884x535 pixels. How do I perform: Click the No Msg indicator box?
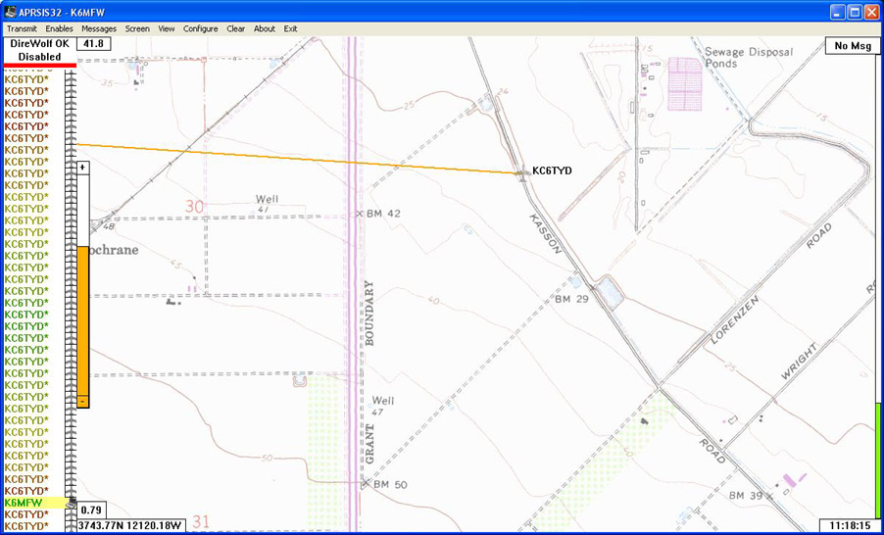tap(852, 45)
